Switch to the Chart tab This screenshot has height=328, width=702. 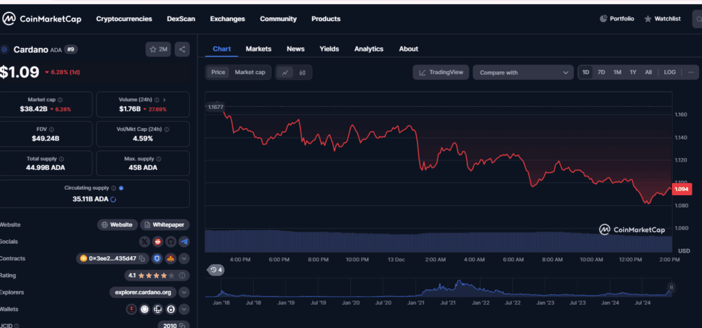click(221, 49)
